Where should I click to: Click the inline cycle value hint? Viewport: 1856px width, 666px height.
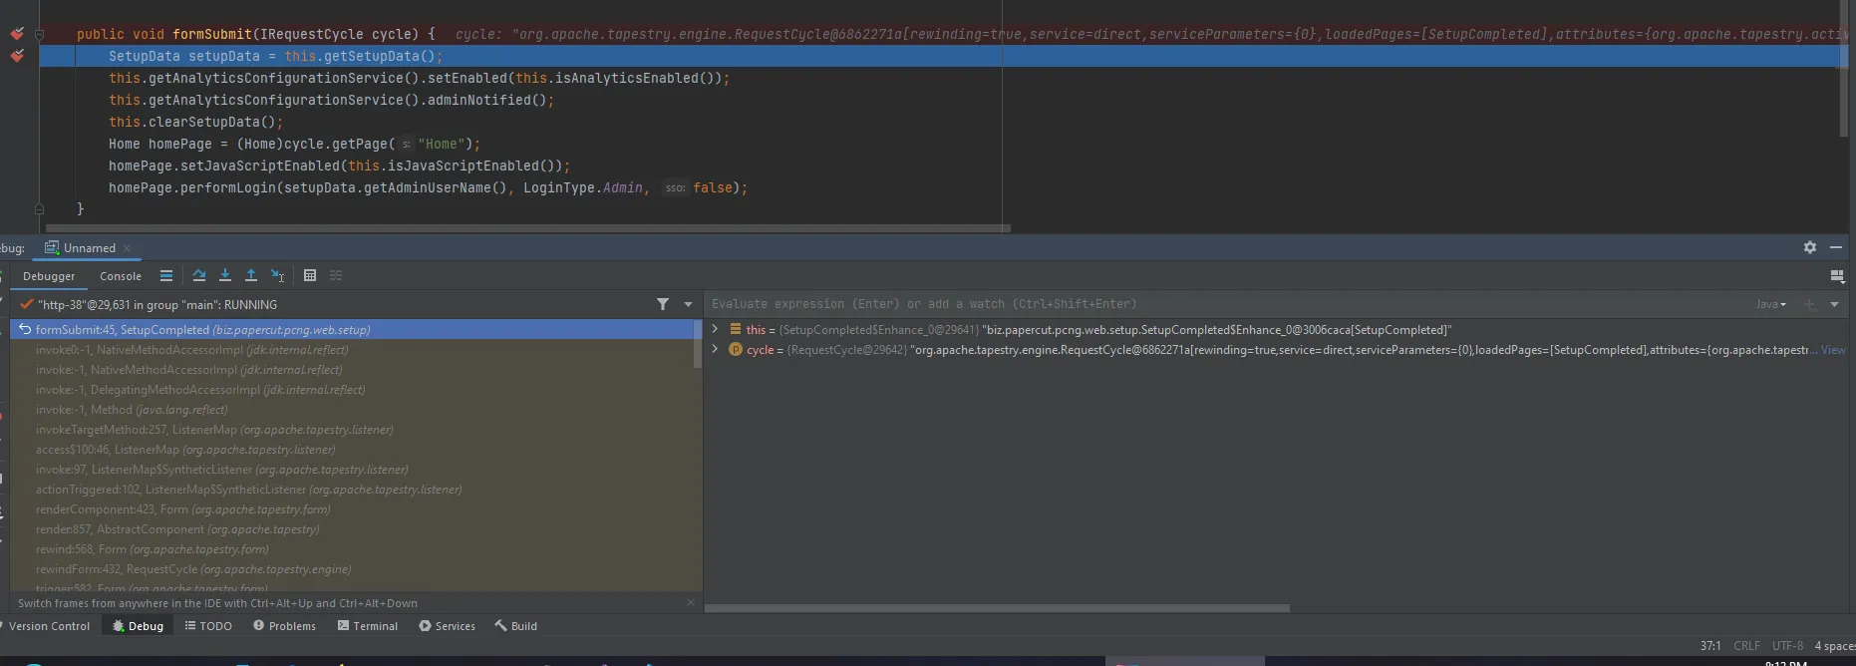1151,34
